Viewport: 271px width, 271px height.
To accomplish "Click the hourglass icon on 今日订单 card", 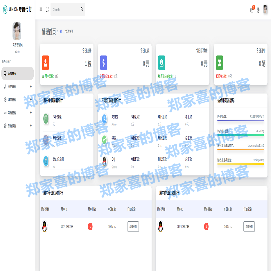I will pyautogui.click(x=219, y=63).
